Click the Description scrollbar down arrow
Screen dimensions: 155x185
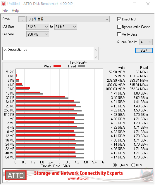click(x=96, y=57)
